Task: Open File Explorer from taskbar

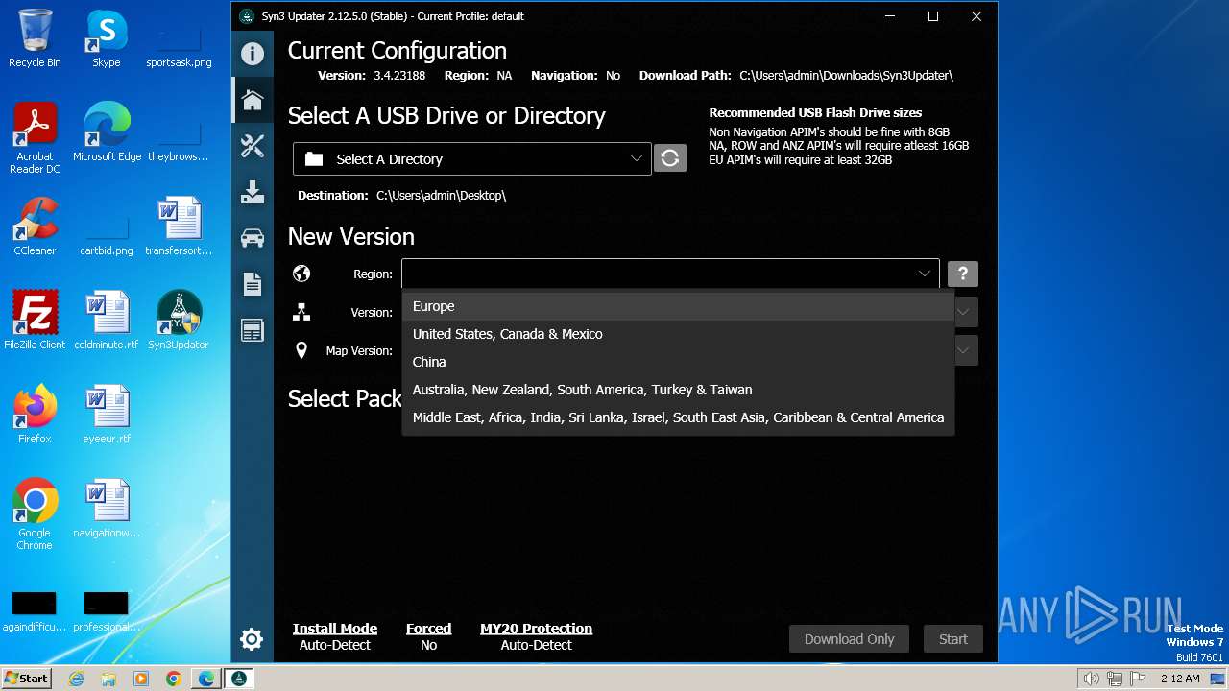Action: [108, 679]
